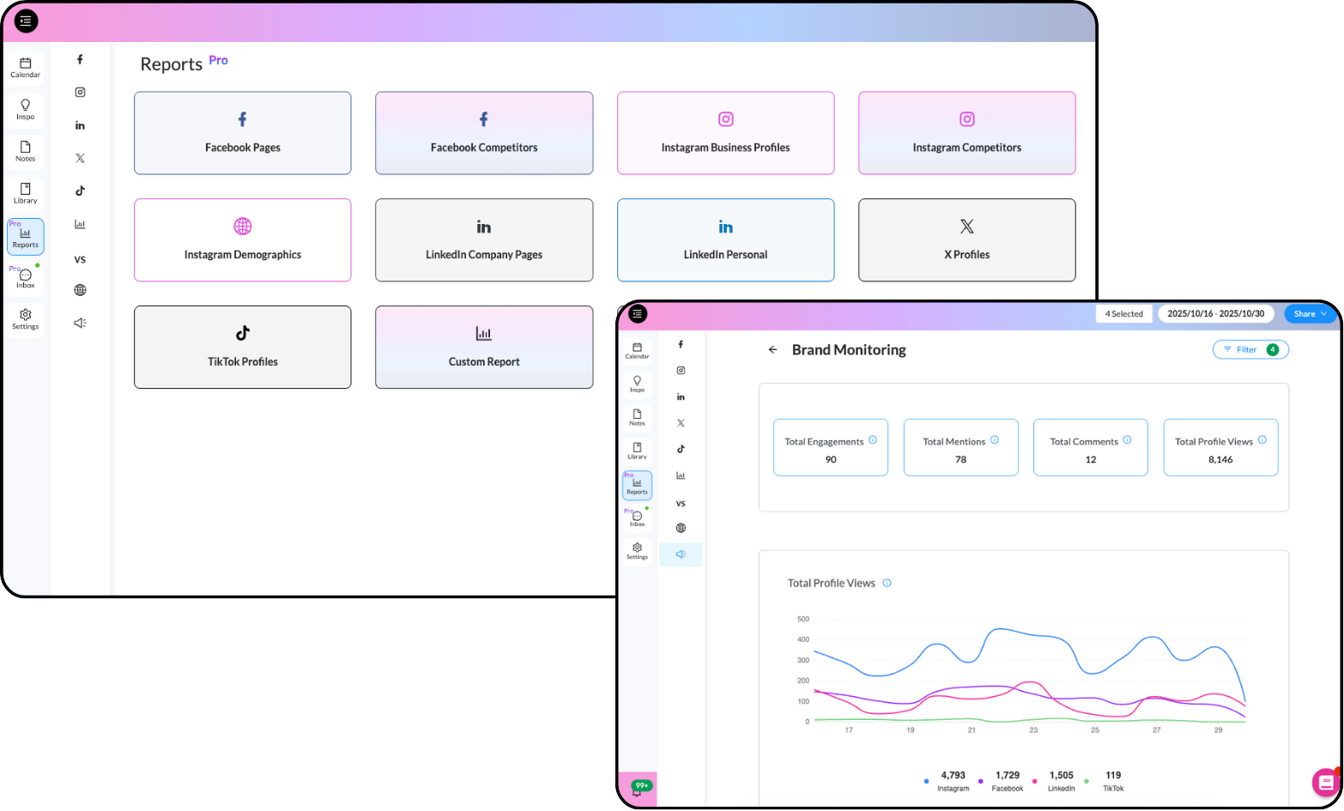Screen dimensions: 1344x811
Task: Click the bar chart icon in the Brand Monitoring sub-sidebar
Action: pos(681,475)
